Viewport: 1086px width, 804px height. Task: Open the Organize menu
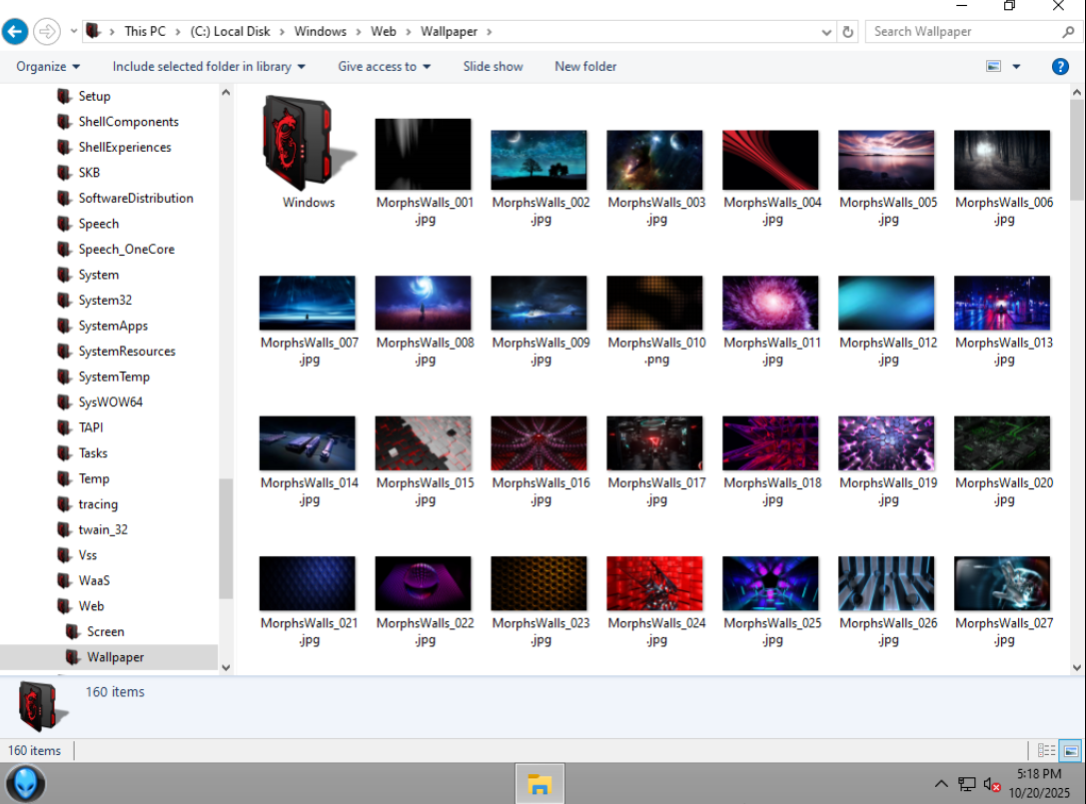[49, 67]
